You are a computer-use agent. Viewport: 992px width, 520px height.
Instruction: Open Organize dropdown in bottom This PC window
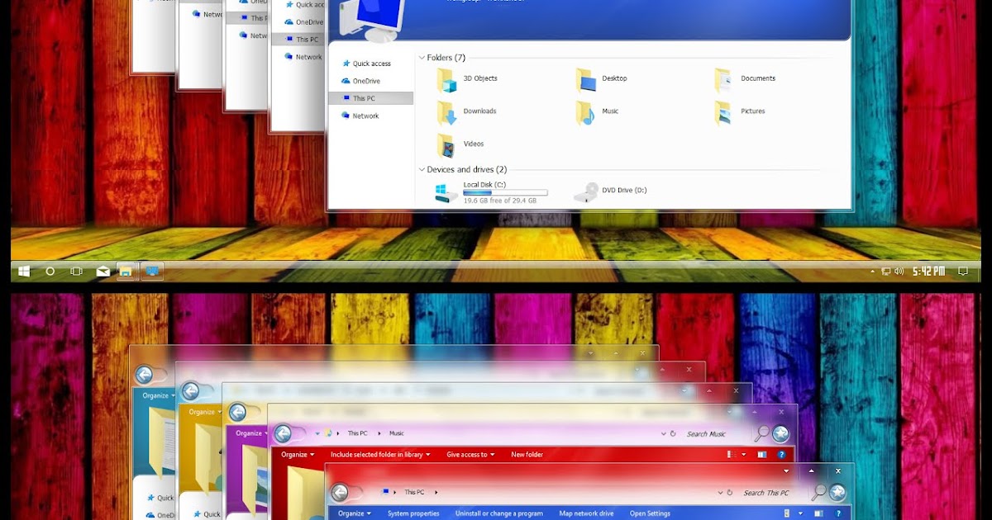pyautogui.click(x=354, y=513)
